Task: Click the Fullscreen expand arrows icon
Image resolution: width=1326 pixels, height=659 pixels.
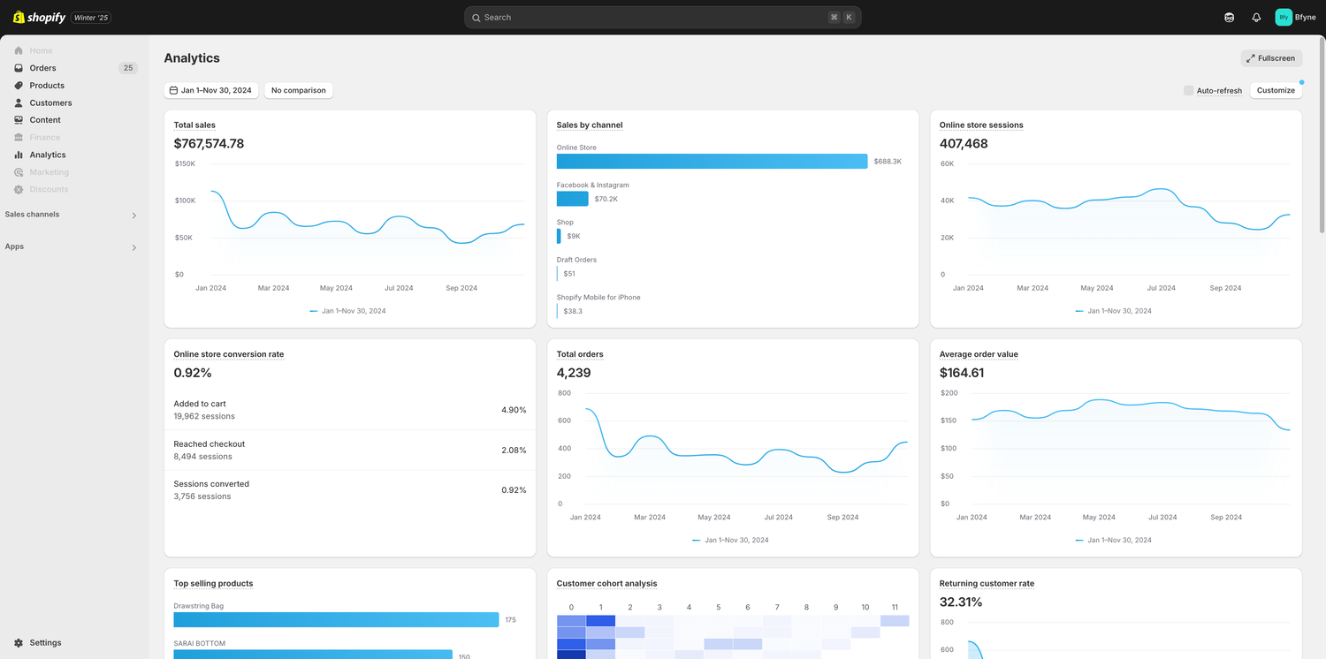Action: pyautogui.click(x=1250, y=58)
